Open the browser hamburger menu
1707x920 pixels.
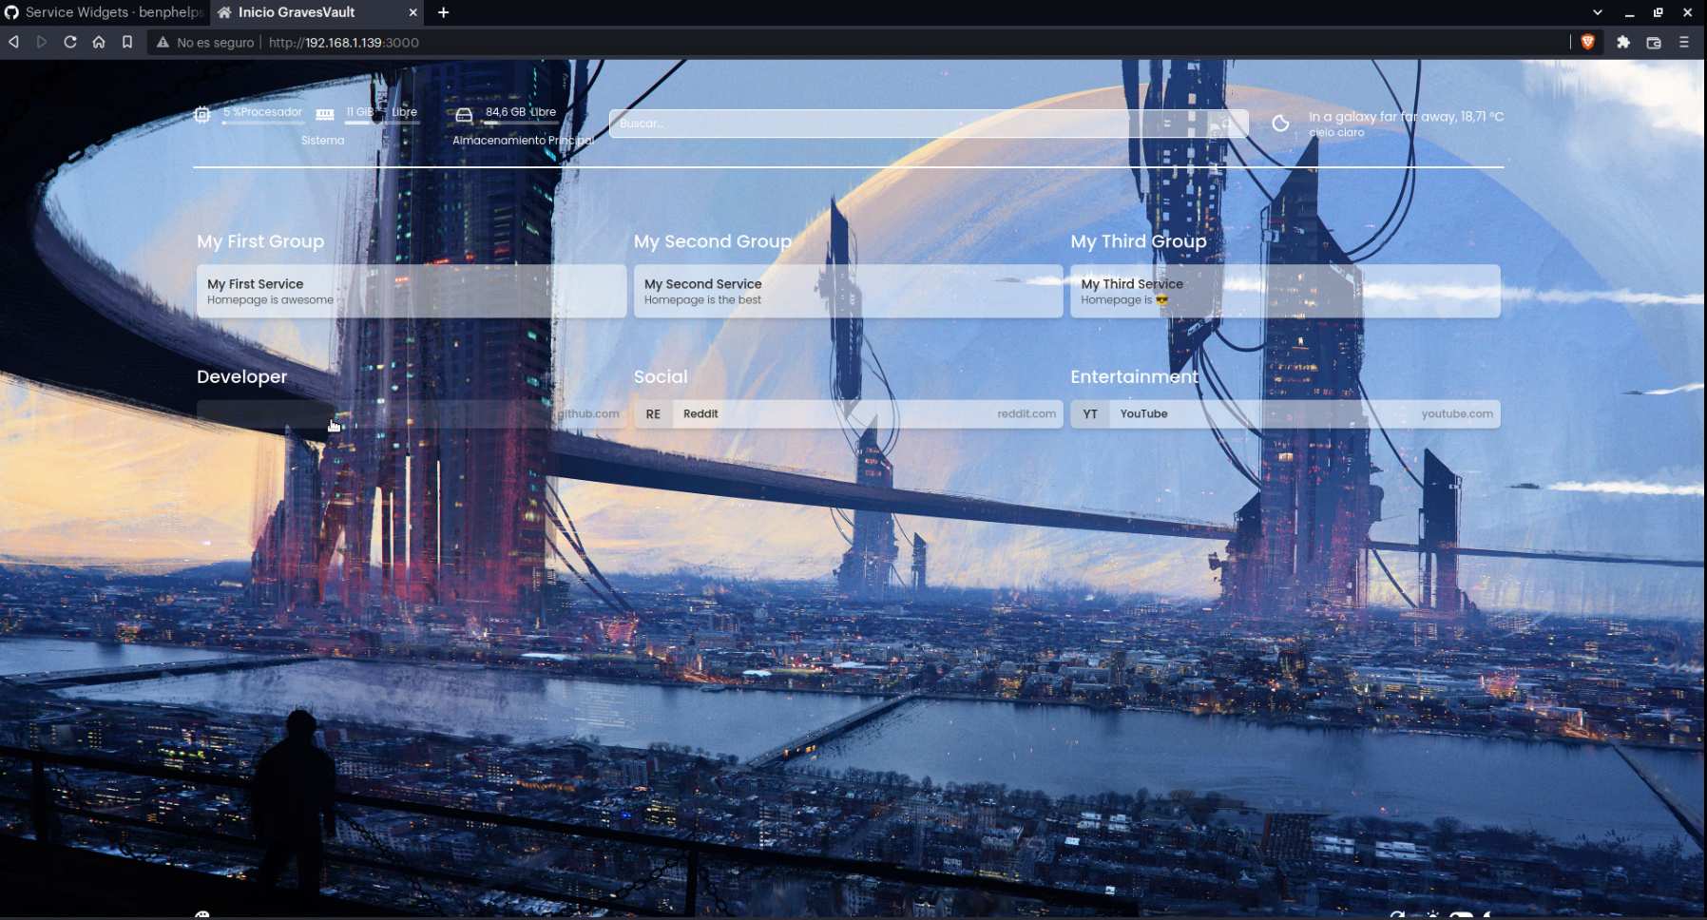[x=1684, y=42]
